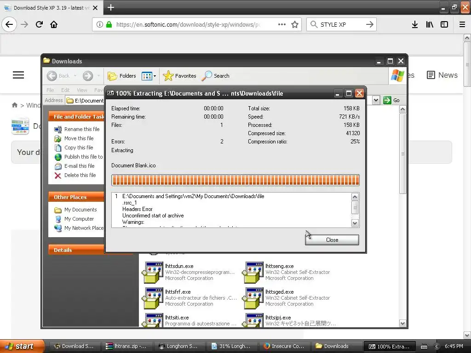Go to Firefox home page icon
Viewport: 471px width, 353px height.
[54, 24]
